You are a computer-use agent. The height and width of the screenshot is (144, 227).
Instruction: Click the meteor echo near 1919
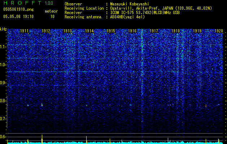pos(206,106)
